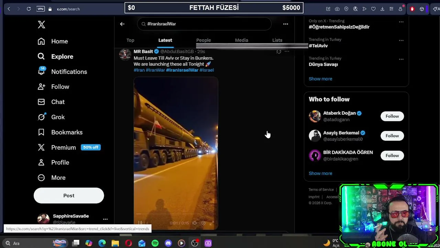Go to Home in the sidebar
The image size is (440, 248).
[53, 41]
